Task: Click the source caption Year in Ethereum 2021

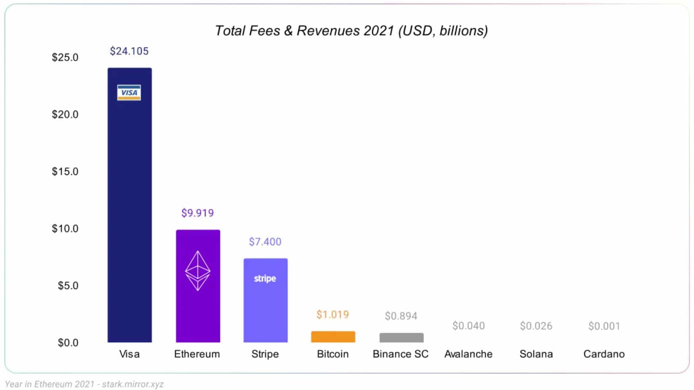Action: click(84, 384)
